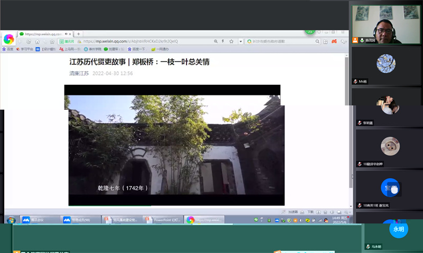Open the 上马网 bookmark

pos(70,49)
